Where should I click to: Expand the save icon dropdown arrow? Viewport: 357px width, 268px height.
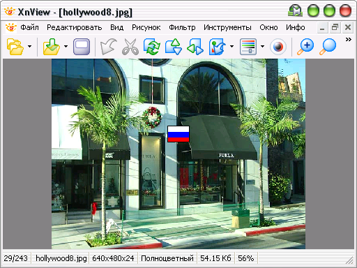[66, 46]
